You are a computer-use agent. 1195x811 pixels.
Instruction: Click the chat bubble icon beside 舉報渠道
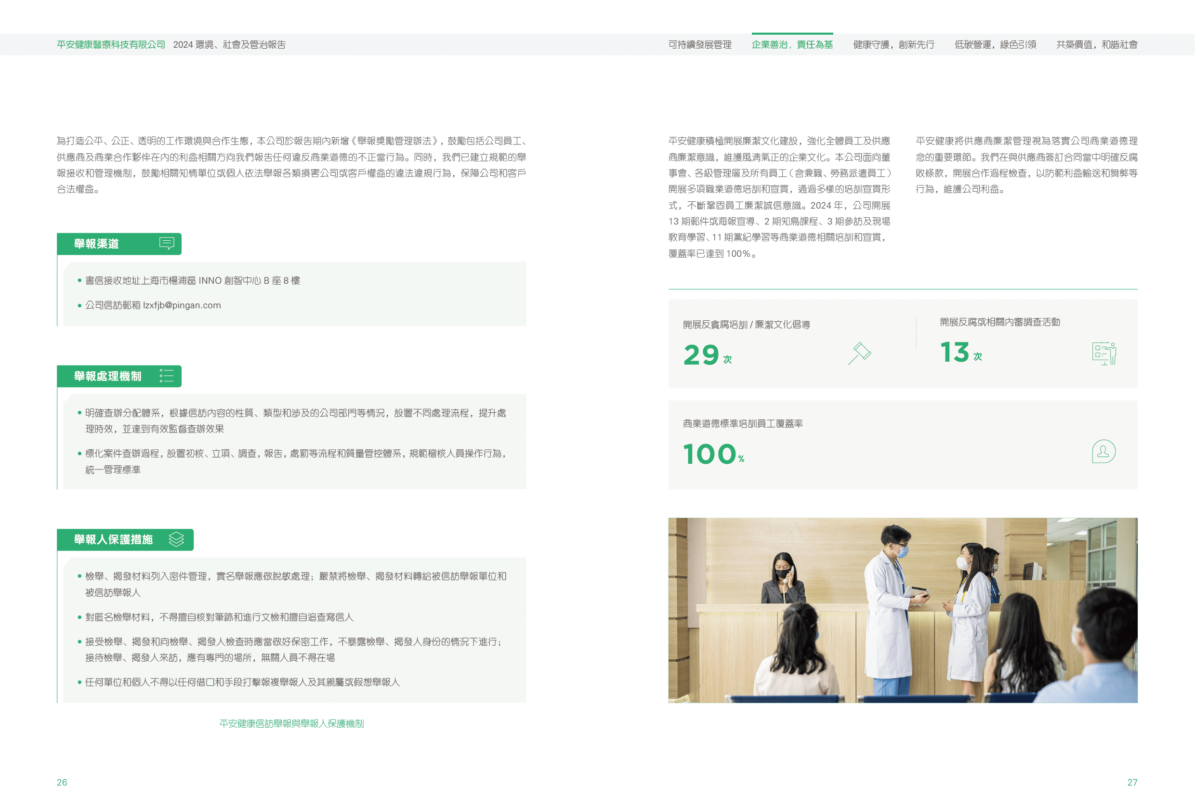pyautogui.click(x=167, y=243)
